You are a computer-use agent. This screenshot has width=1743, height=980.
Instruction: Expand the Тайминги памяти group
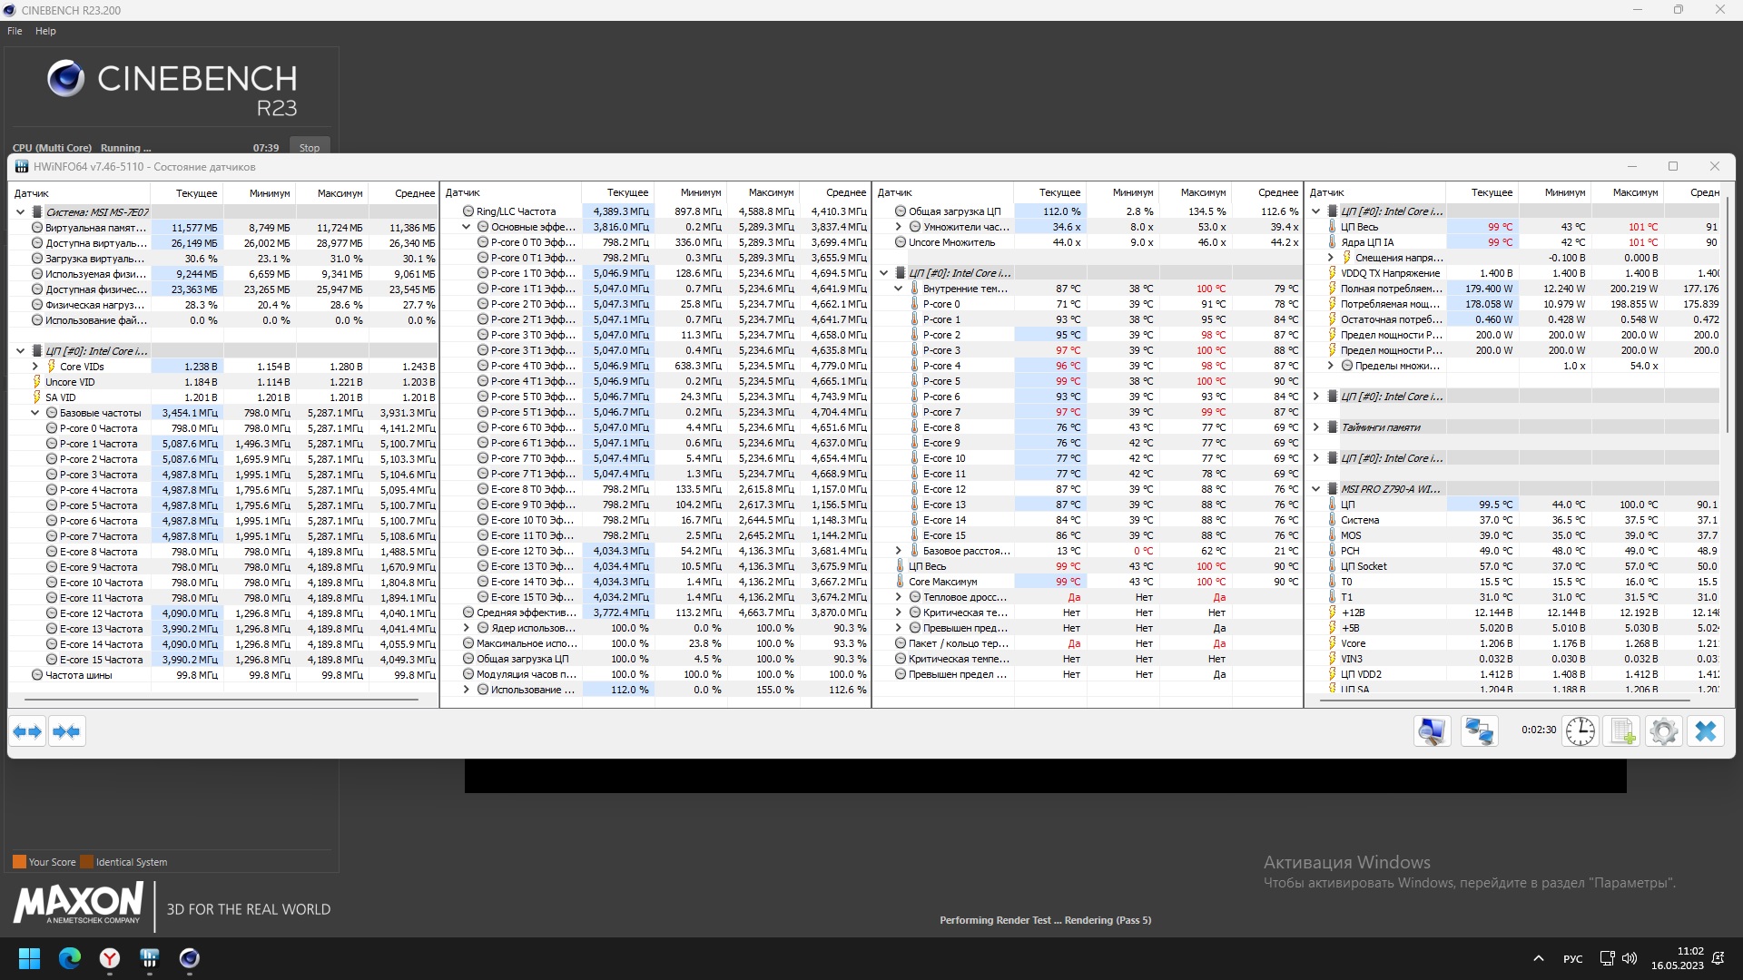1316,427
